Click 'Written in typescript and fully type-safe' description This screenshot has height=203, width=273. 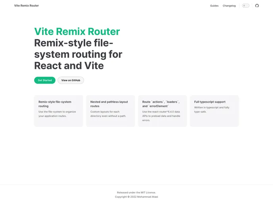point(212,109)
